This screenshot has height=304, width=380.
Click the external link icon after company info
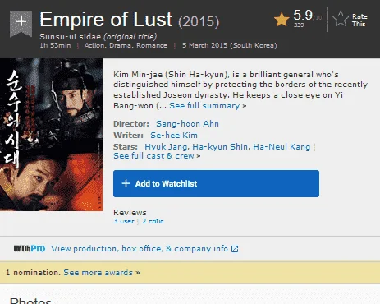tap(235, 249)
